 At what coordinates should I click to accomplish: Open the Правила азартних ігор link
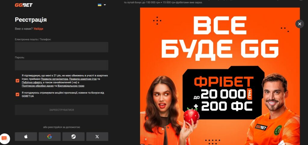point(83,79)
